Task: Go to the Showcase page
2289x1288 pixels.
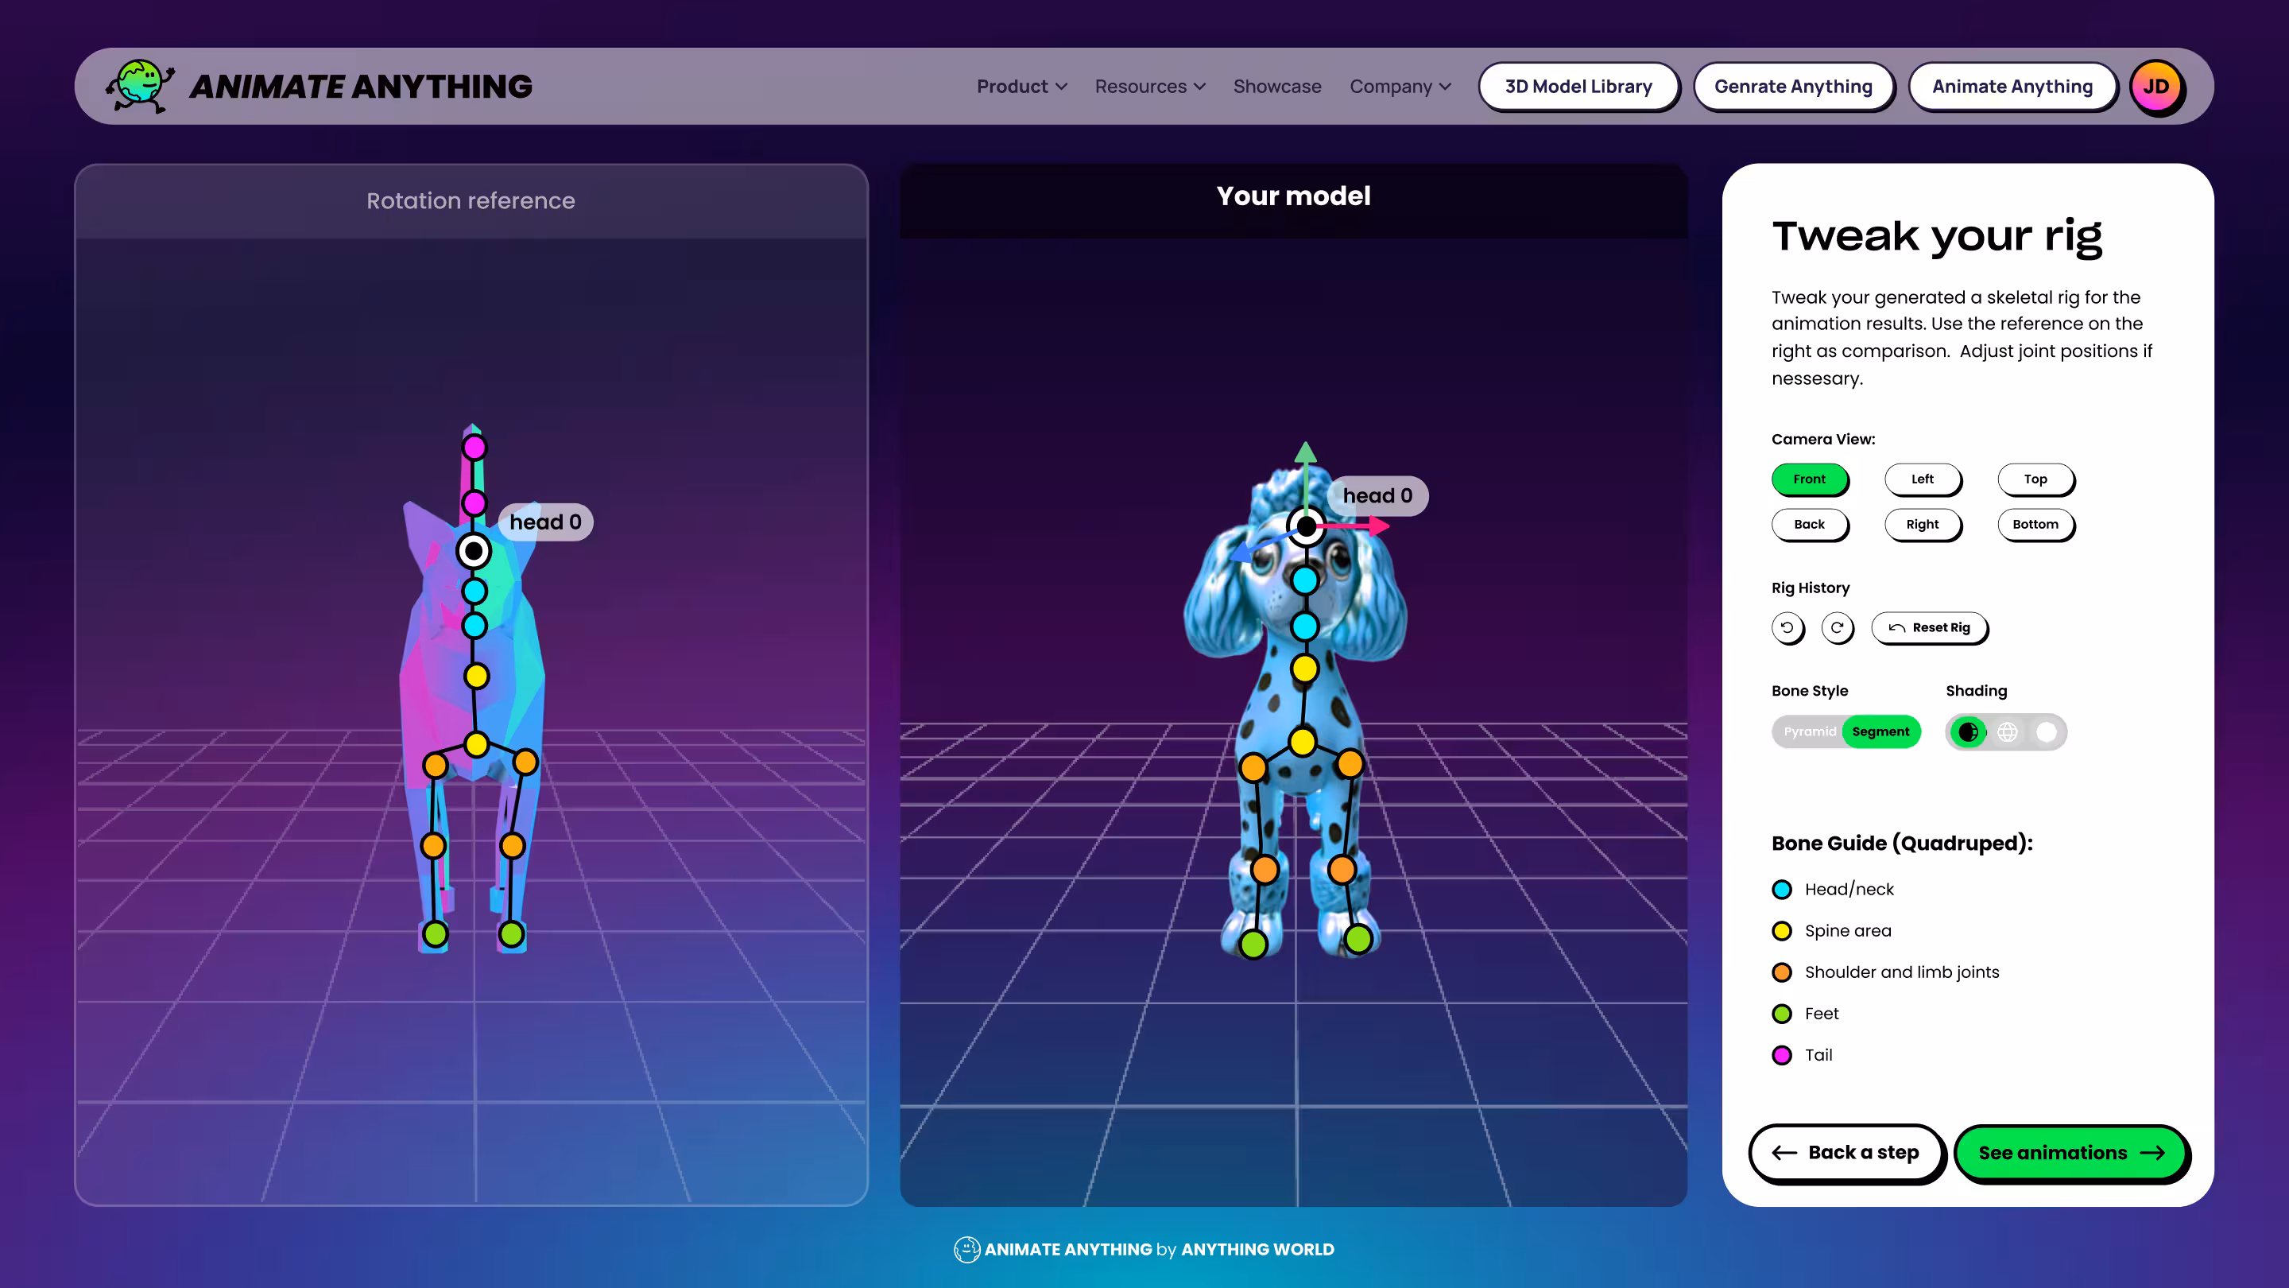Action: click(1277, 86)
